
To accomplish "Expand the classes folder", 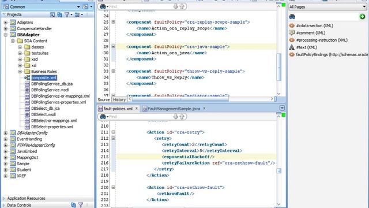I will point(20,47).
